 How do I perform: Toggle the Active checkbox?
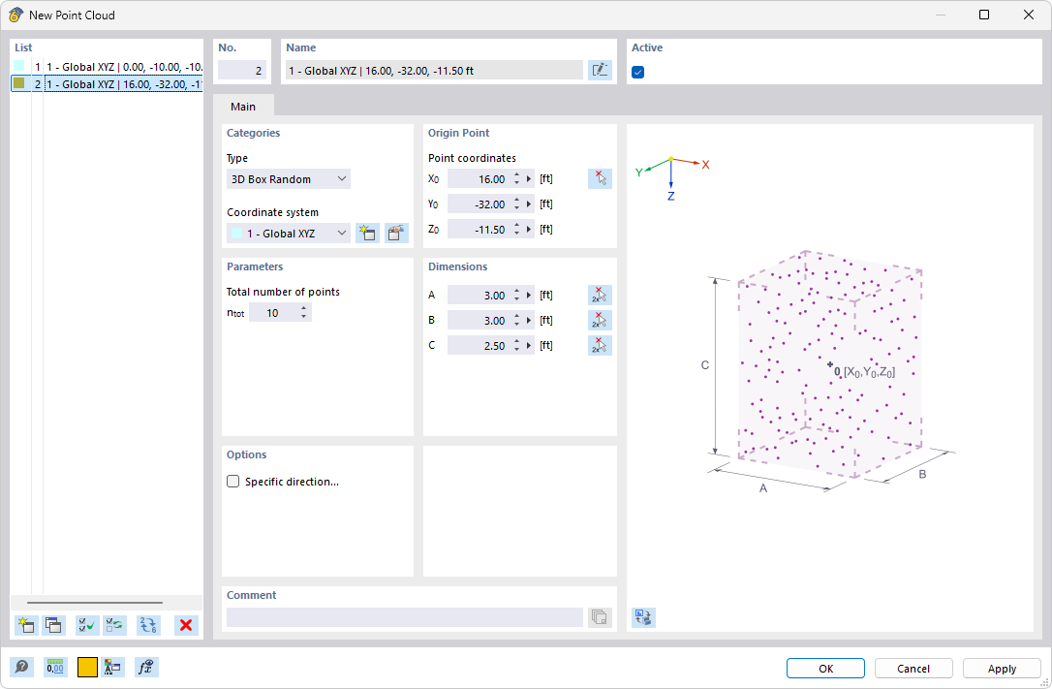[638, 72]
